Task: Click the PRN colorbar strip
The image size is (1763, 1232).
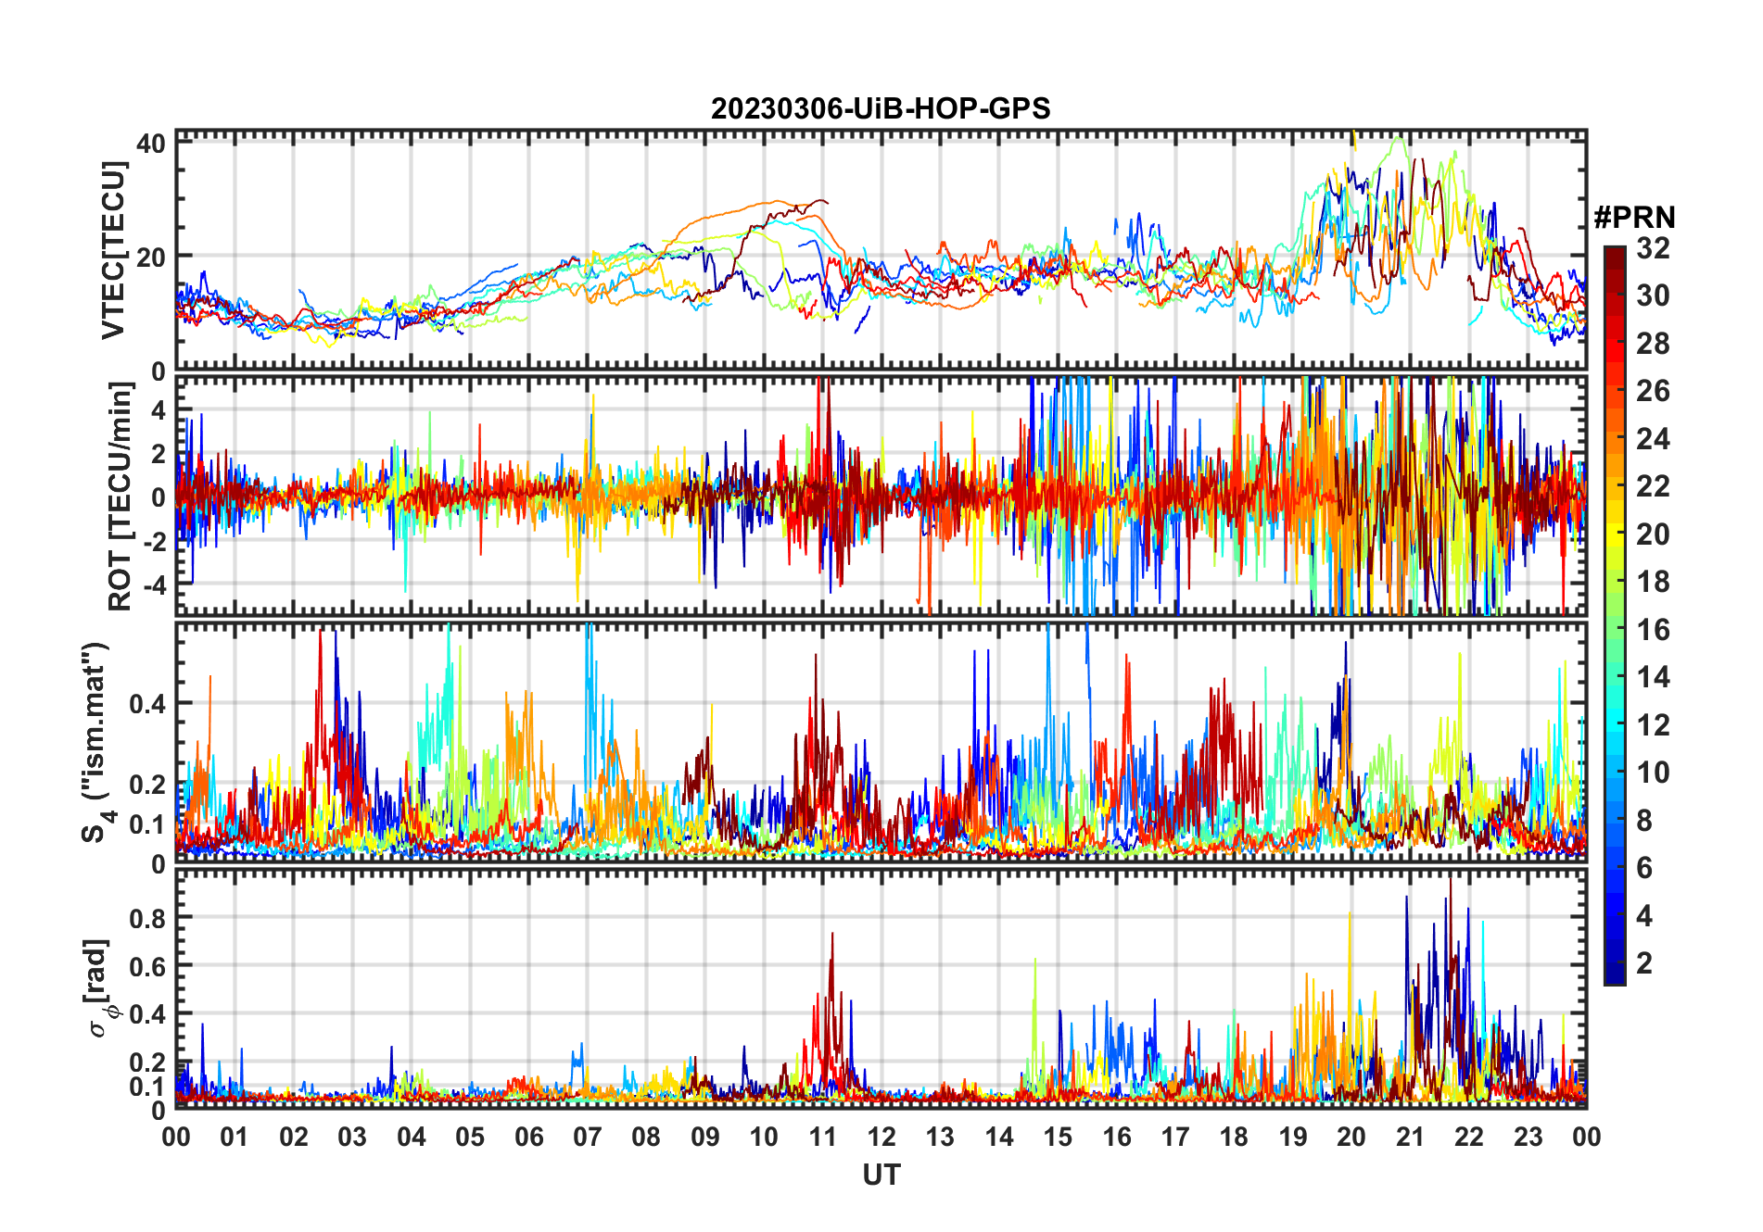Action: [x=1615, y=615]
